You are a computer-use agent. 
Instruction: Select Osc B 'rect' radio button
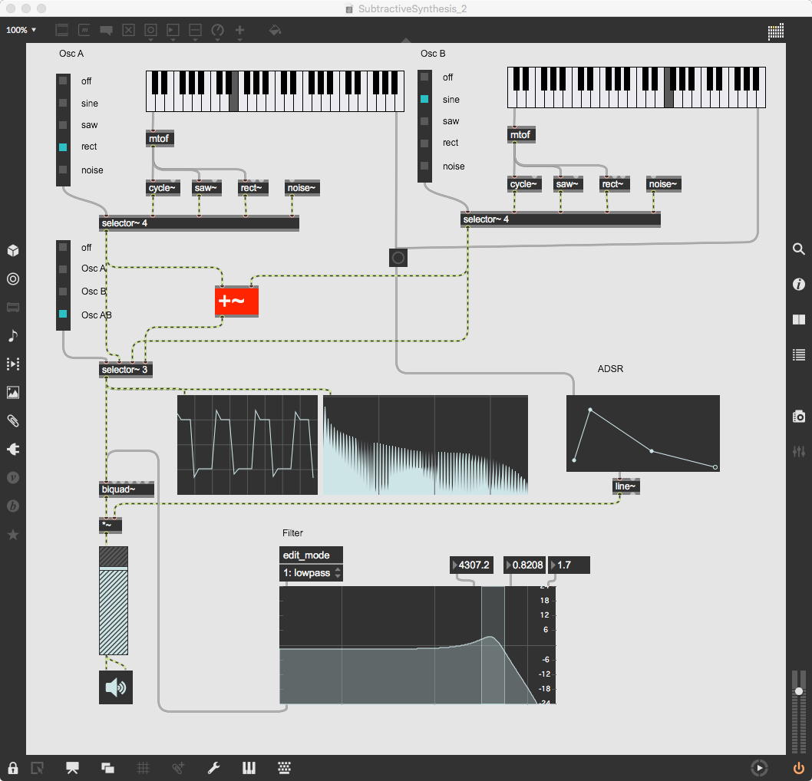coord(424,143)
